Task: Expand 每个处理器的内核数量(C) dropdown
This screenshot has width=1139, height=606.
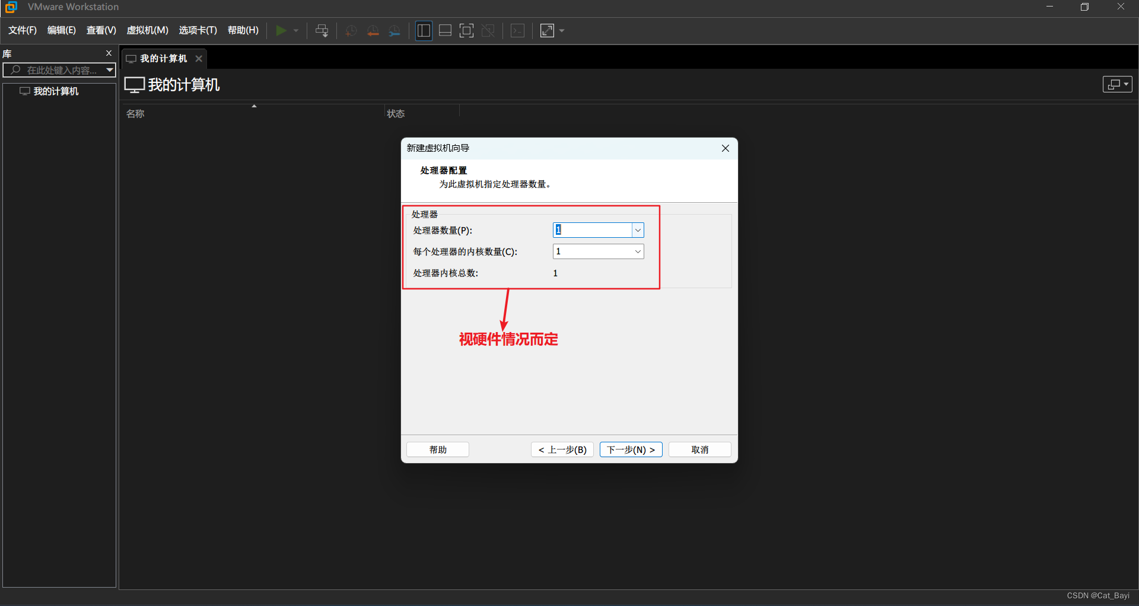Action: coord(638,251)
